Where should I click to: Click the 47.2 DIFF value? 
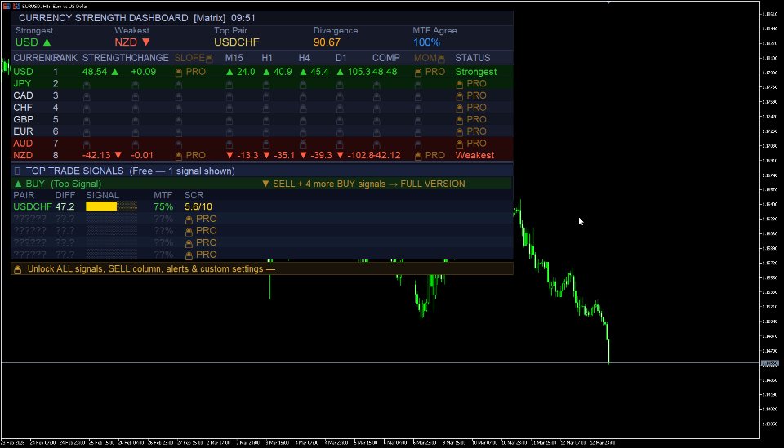(65, 206)
